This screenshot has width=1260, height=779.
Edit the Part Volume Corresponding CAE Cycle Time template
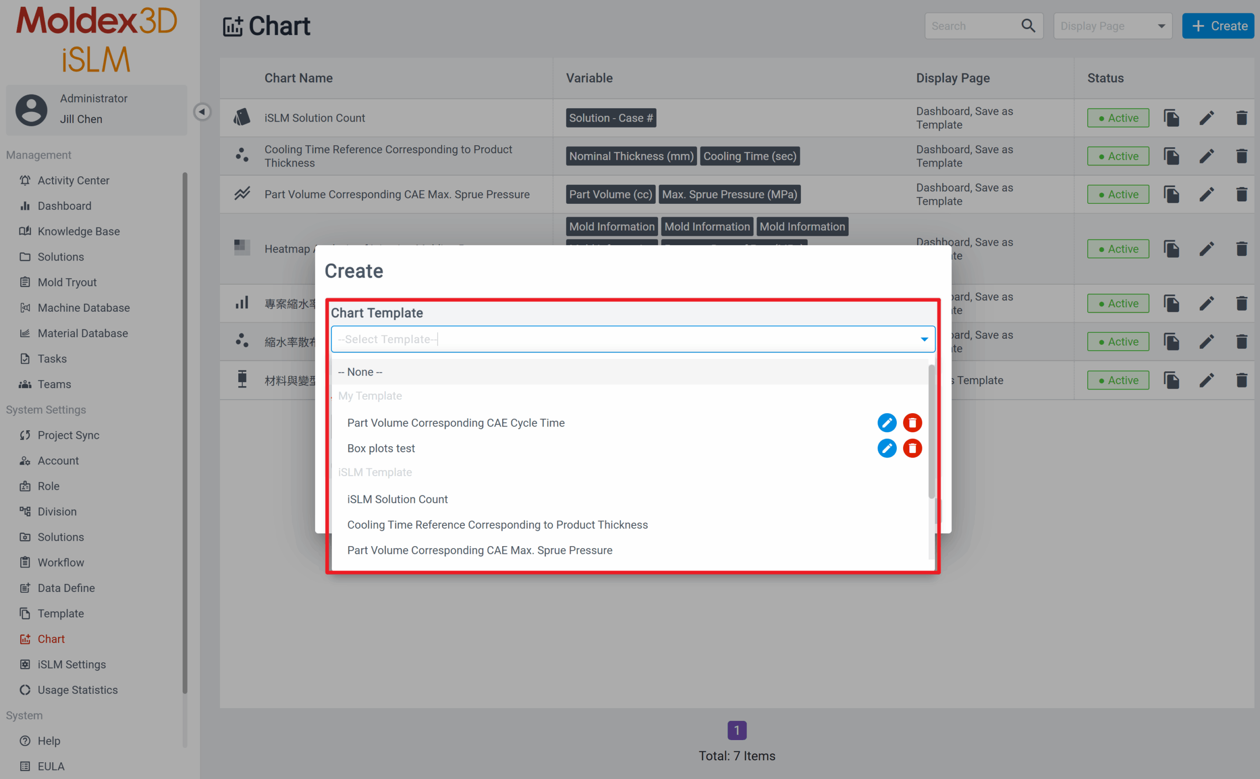click(887, 422)
